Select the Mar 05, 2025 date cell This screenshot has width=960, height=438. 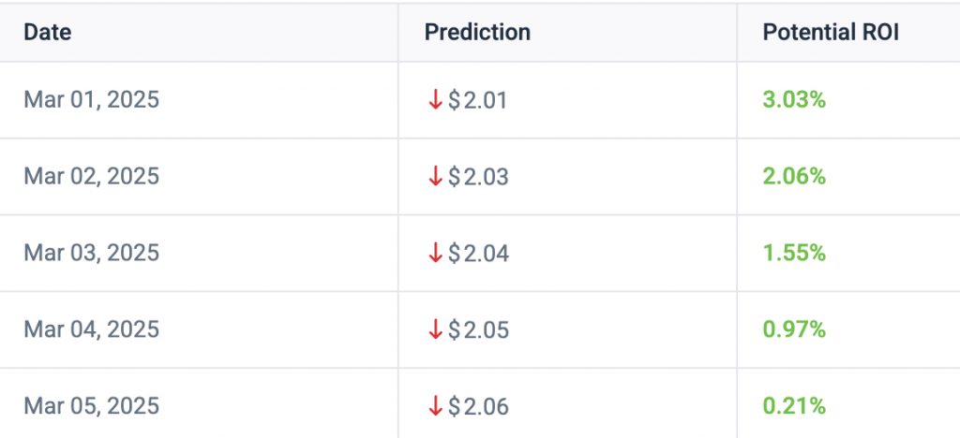[91, 406]
